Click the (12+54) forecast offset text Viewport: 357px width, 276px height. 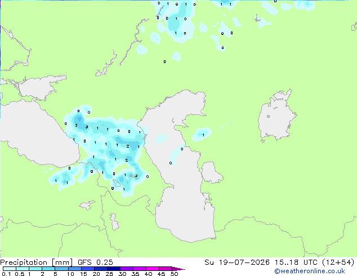pos(338,262)
